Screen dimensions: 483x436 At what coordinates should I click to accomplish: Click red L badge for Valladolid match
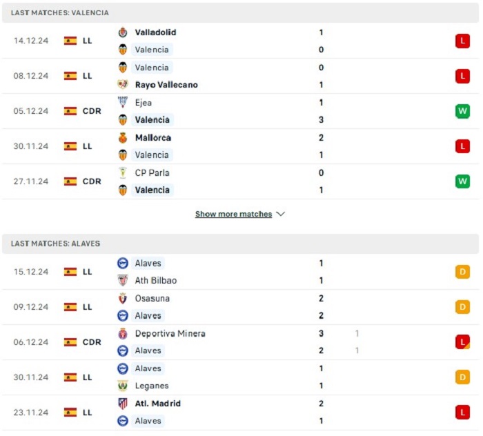click(x=462, y=41)
